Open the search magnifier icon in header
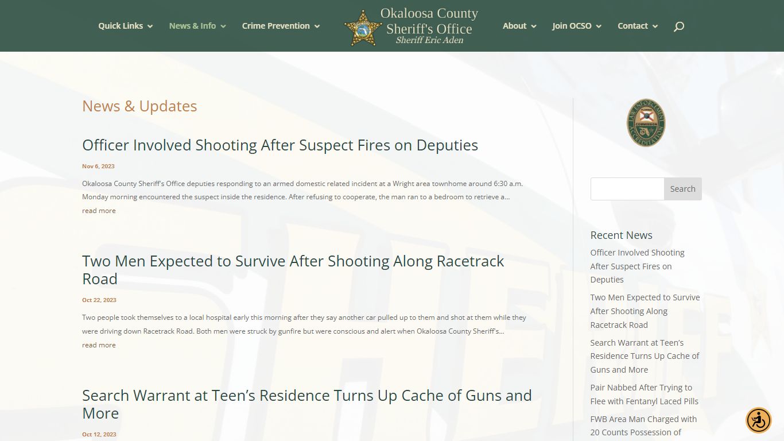 tap(678, 26)
